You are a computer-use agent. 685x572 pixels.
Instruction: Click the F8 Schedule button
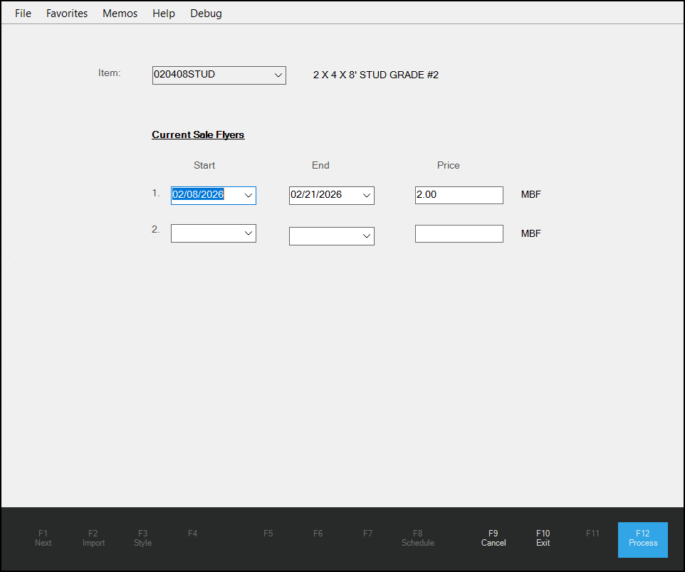(417, 538)
